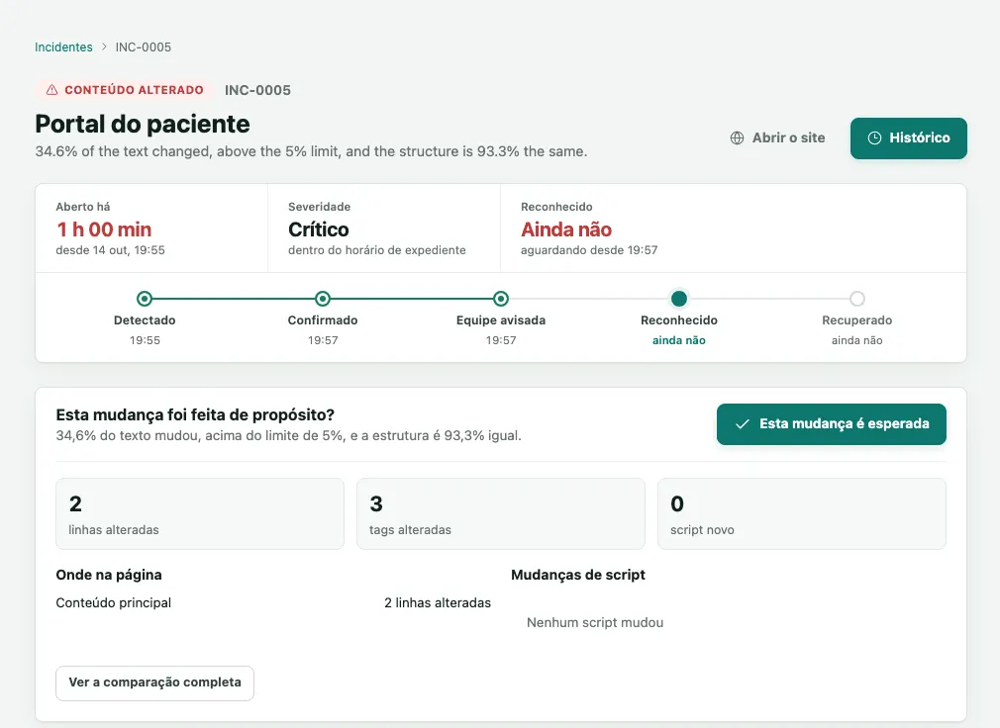The height and width of the screenshot is (728, 1000).
Task: Select the Confirmado timeline step marker
Action: tap(323, 299)
